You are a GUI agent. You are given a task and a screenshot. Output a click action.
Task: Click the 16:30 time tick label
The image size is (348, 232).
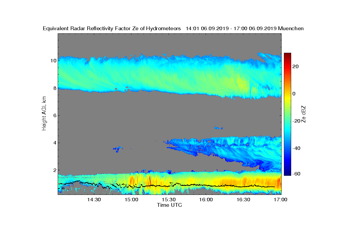click(243, 200)
